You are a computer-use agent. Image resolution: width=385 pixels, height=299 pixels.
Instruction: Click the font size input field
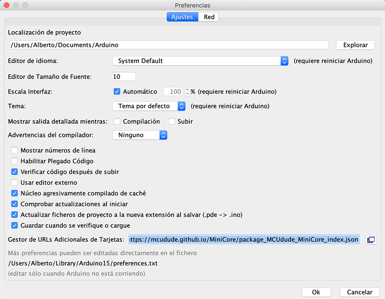tap(124, 77)
